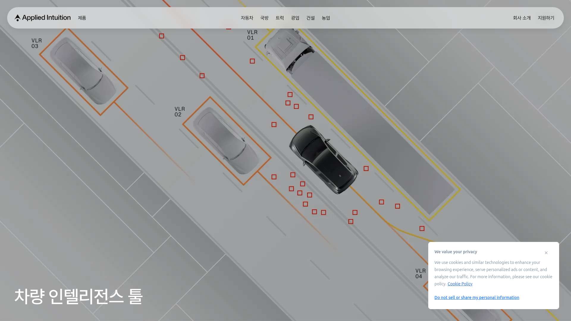The height and width of the screenshot is (321, 571).
Task: Click the We value your privacy title
Action: coord(456,252)
